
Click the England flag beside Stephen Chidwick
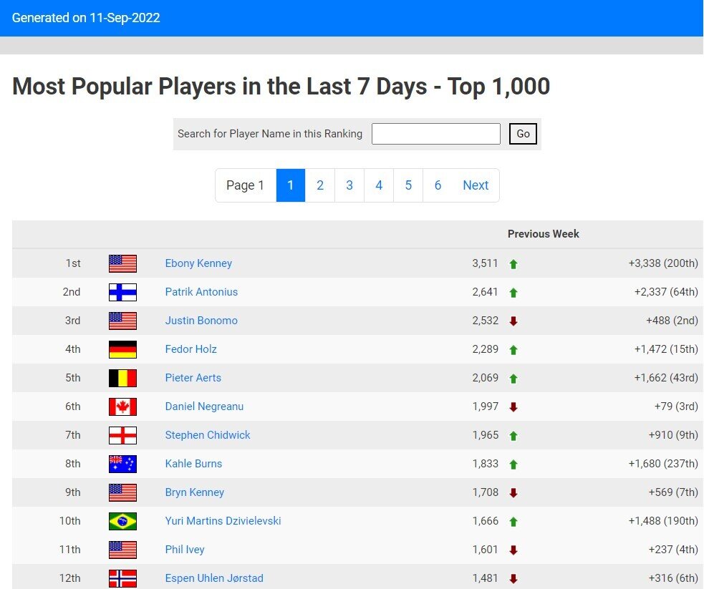click(x=122, y=435)
